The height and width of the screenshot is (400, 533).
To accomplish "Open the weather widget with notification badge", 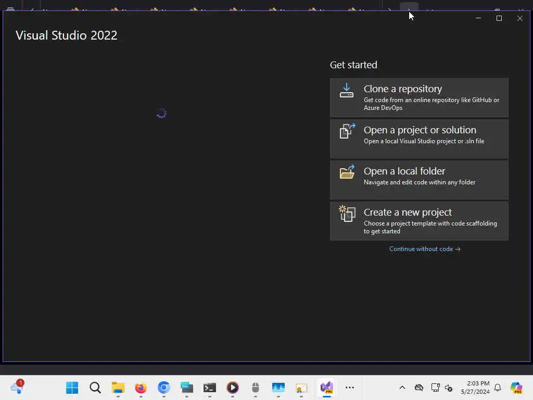I will click(17, 387).
